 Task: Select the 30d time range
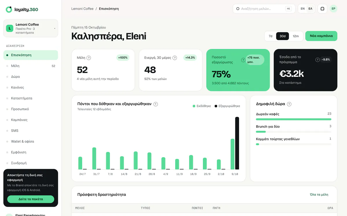click(283, 36)
